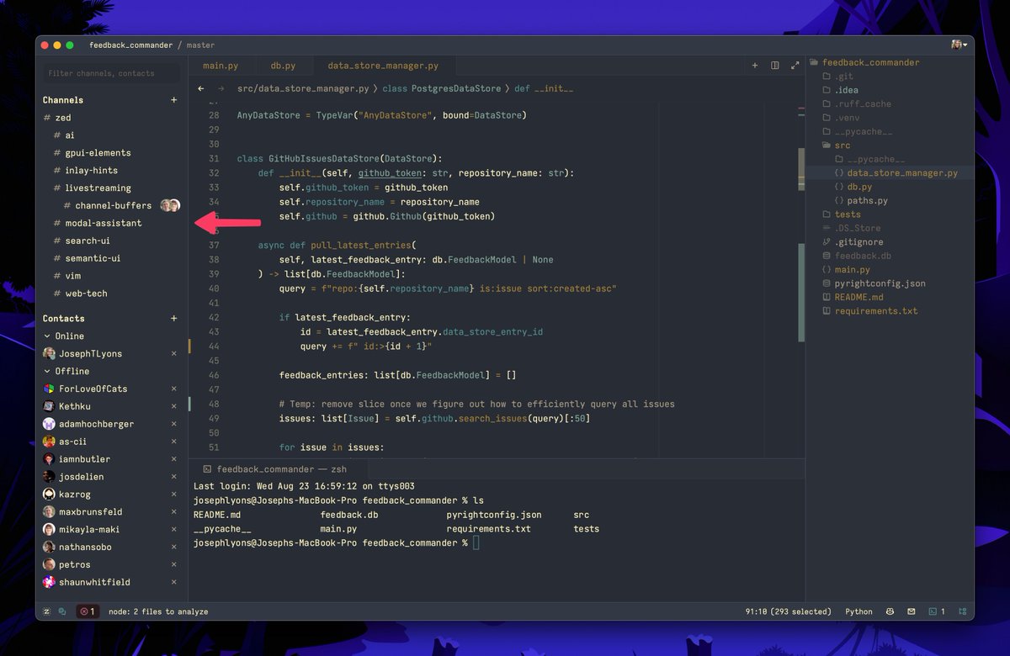Switch to the main.py tab
Screen dimensions: 1010x656
[221, 66]
